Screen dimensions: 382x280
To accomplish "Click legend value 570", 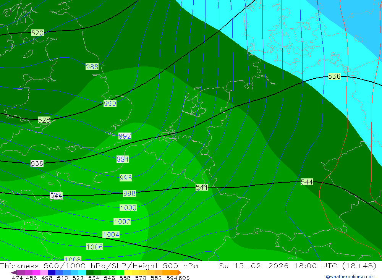I will pos(141,278).
